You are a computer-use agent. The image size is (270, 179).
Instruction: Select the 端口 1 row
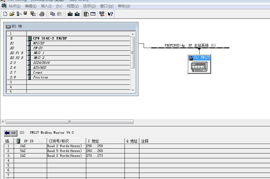coord(69,53)
